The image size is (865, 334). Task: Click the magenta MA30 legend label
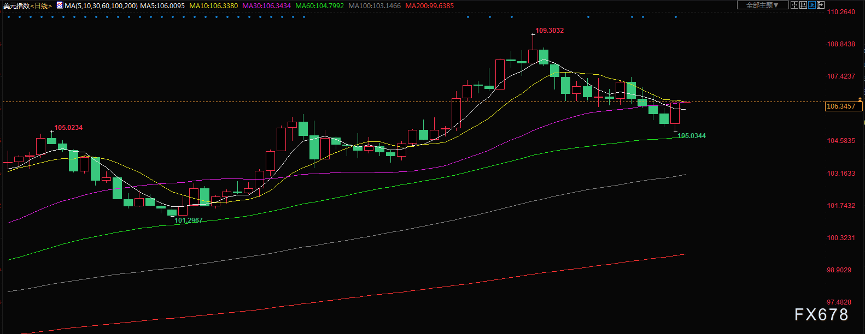coord(266,6)
